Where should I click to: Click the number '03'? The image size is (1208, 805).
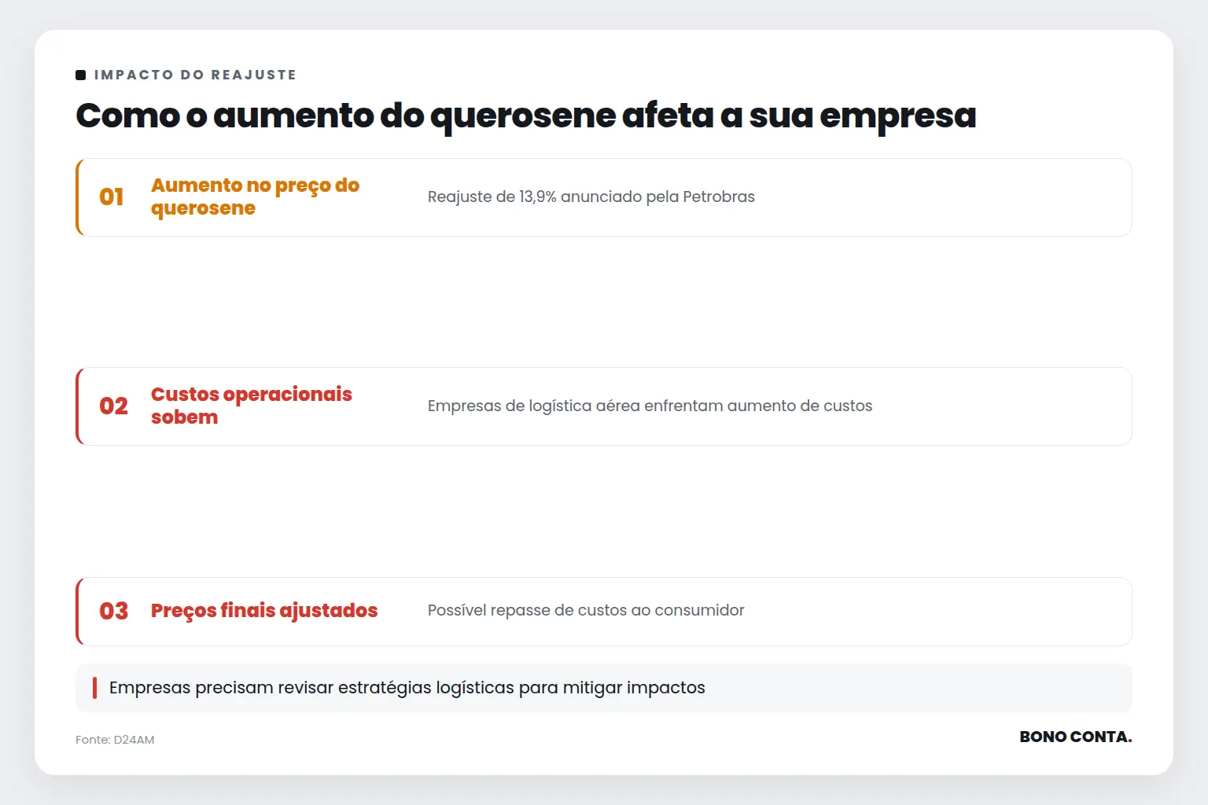[x=113, y=611]
